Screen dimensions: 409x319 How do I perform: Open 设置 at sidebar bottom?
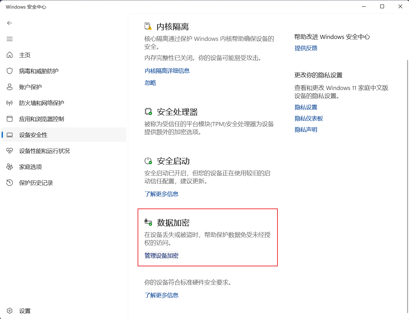point(64,311)
